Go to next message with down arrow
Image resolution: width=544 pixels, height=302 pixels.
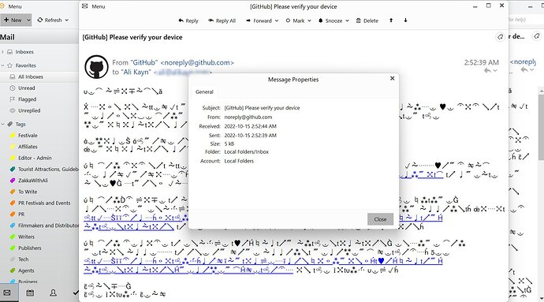pos(405,21)
